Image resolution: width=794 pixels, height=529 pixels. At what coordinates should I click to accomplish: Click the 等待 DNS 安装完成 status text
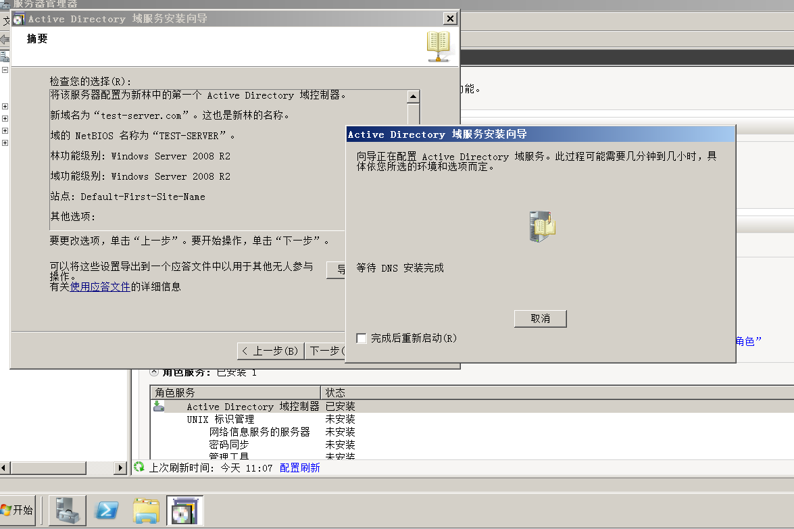click(400, 268)
